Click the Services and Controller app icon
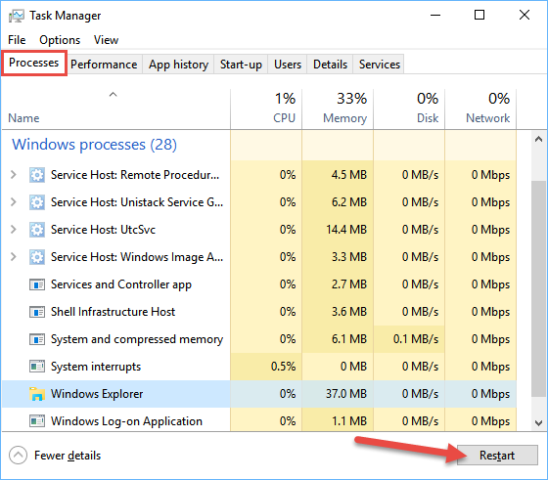Image resolution: width=548 pixels, height=480 pixels. click(37, 284)
